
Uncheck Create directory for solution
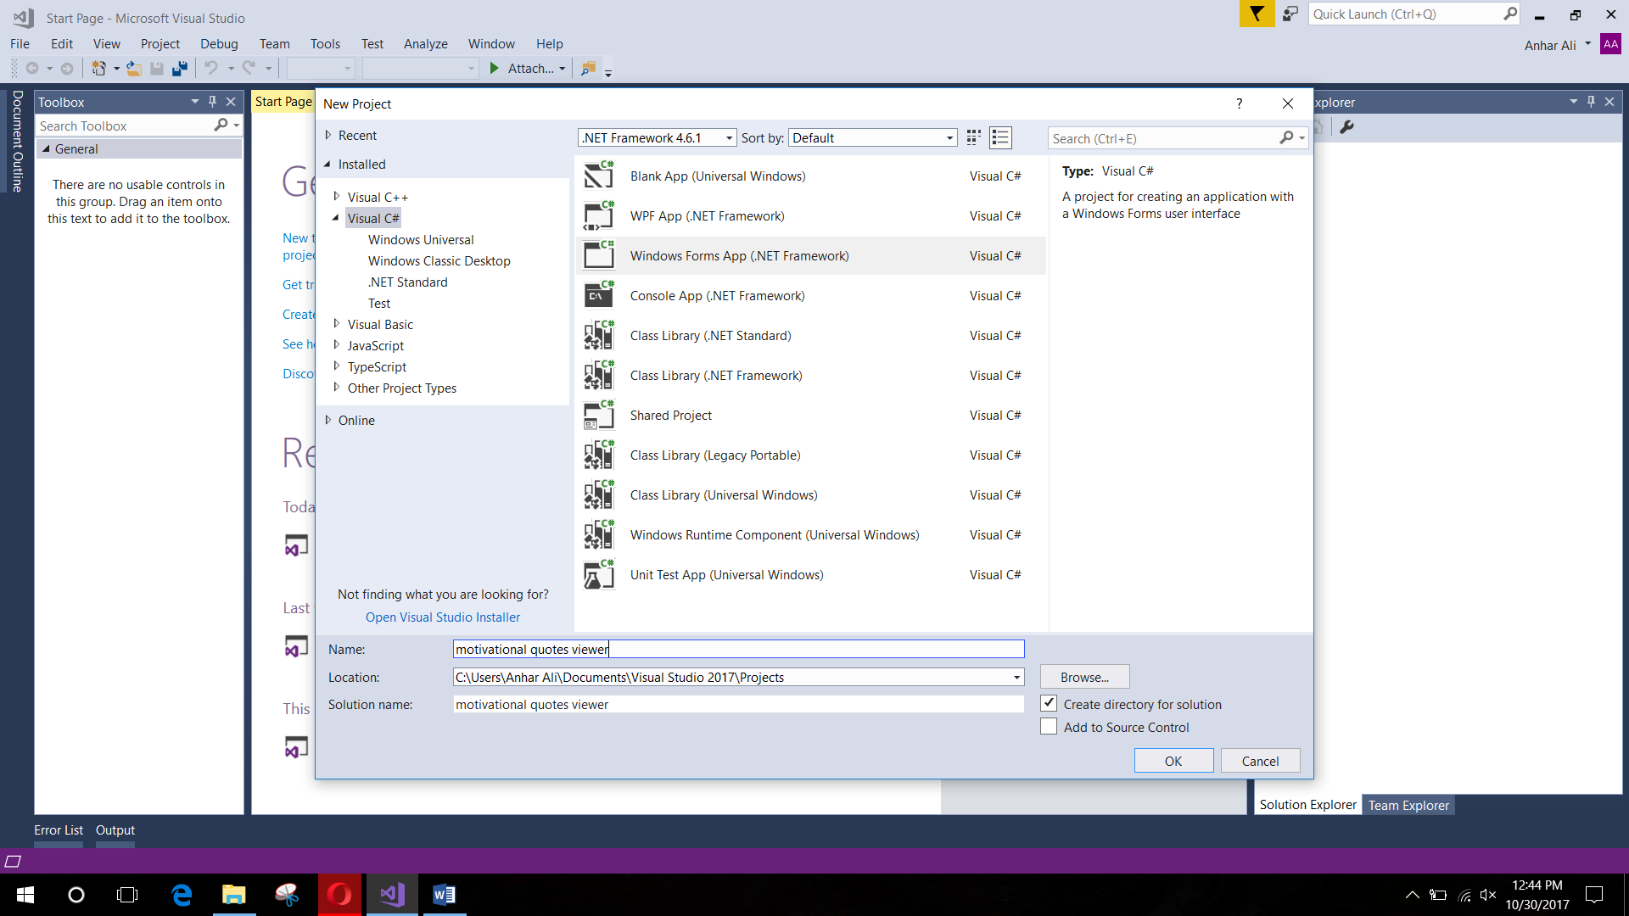[1049, 703]
